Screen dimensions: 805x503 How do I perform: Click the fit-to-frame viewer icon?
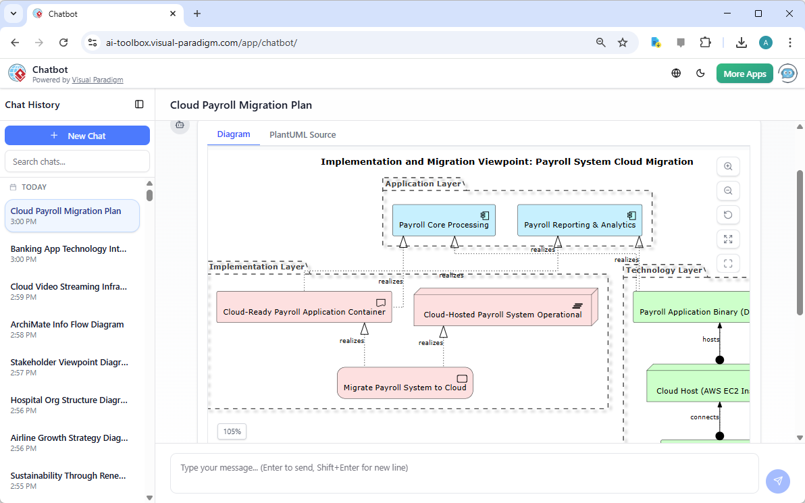pyautogui.click(x=728, y=263)
